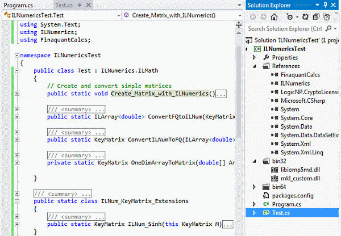This screenshot has width=341, height=236.
Task: Click the libiomp5md.dll file icon
Action: pyautogui.click(x=275, y=170)
